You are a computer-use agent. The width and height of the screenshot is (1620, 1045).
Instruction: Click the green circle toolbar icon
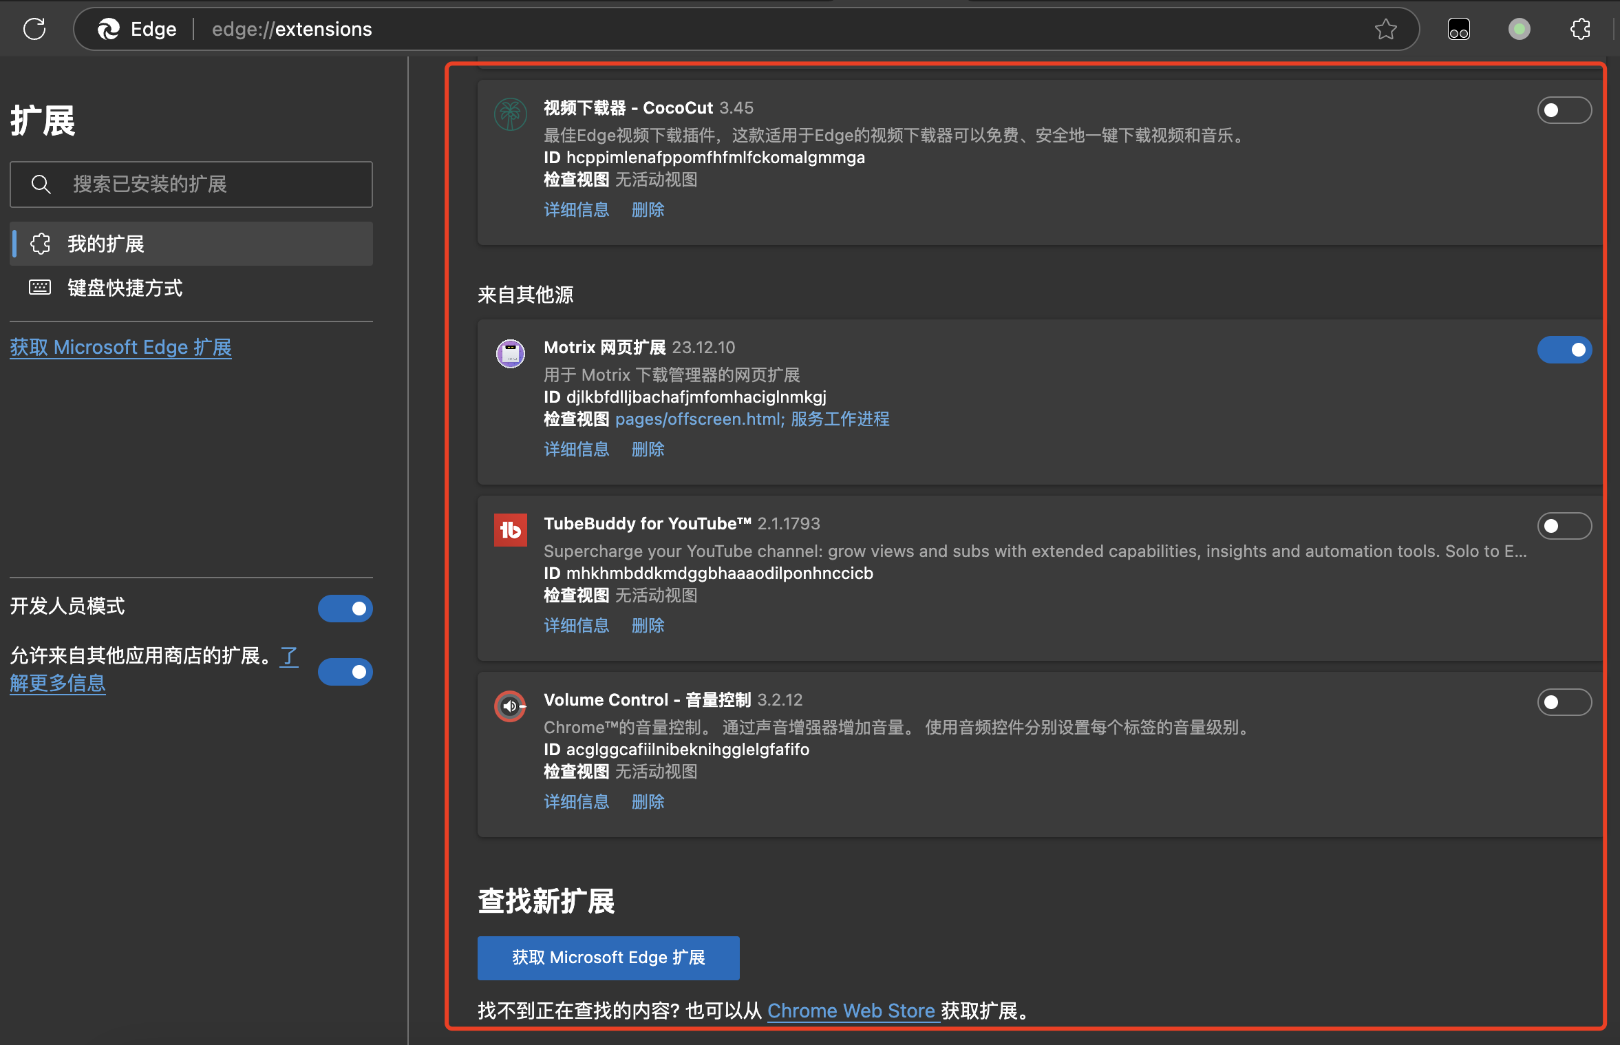tap(1520, 29)
